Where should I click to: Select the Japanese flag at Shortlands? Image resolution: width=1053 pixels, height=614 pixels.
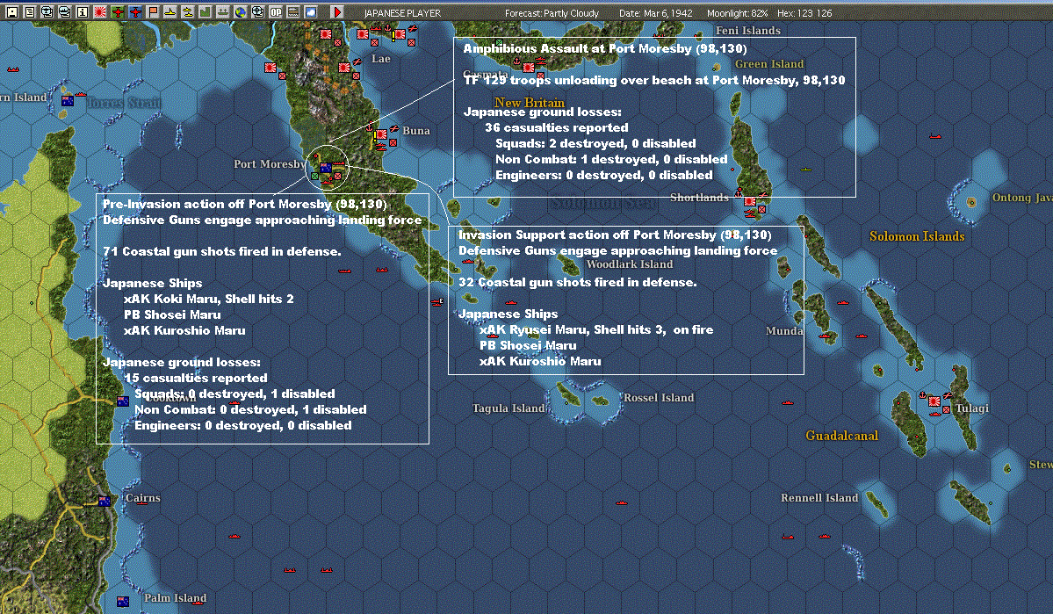(x=750, y=201)
